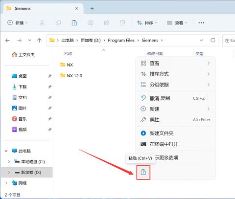Open the three-dot See more menu

click(201, 23)
